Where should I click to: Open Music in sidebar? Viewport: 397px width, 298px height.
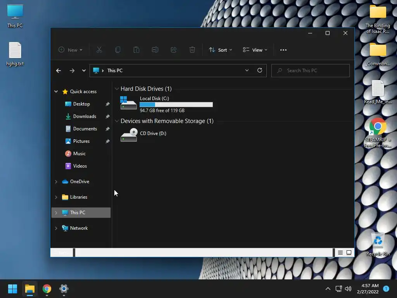coord(79,154)
